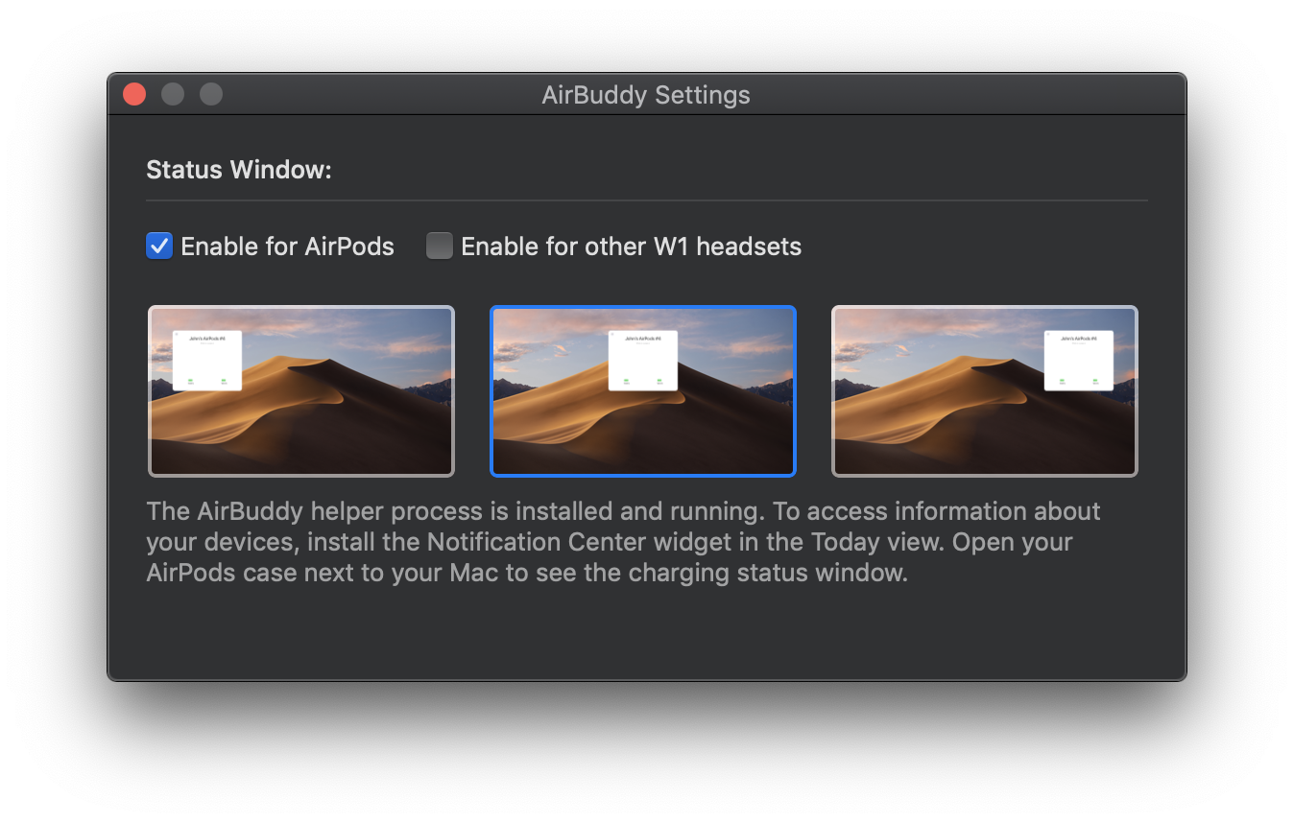Click the divider line below Status Window
The height and width of the screenshot is (823, 1294).
pos(646,200)
